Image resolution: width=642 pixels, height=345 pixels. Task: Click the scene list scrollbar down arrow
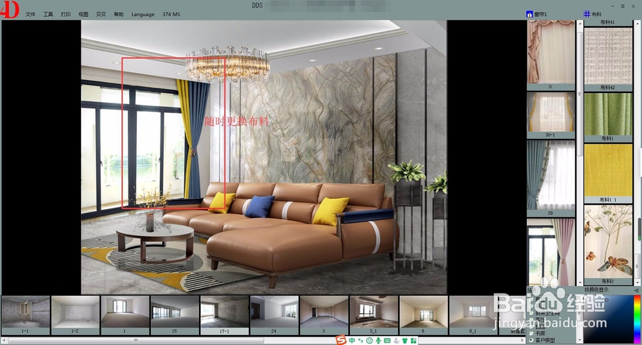tap(580, 340)
